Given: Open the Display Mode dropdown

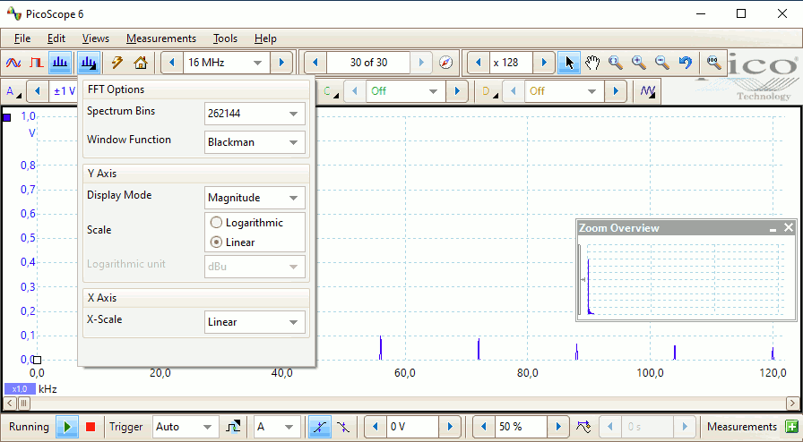Looking at the screenshot, I should [255, 198].
